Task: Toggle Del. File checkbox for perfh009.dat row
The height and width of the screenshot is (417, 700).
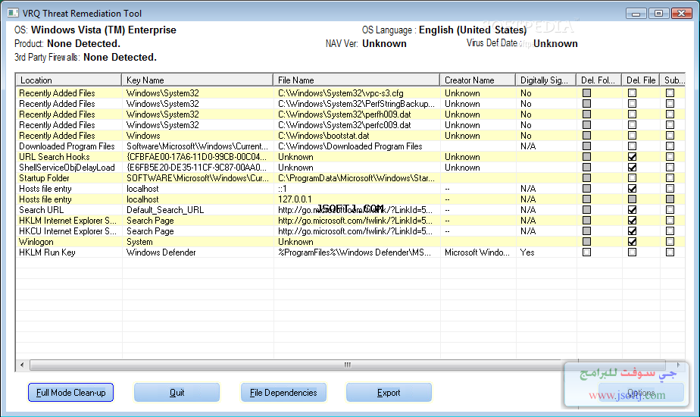Action: click(x=632, y=114)
